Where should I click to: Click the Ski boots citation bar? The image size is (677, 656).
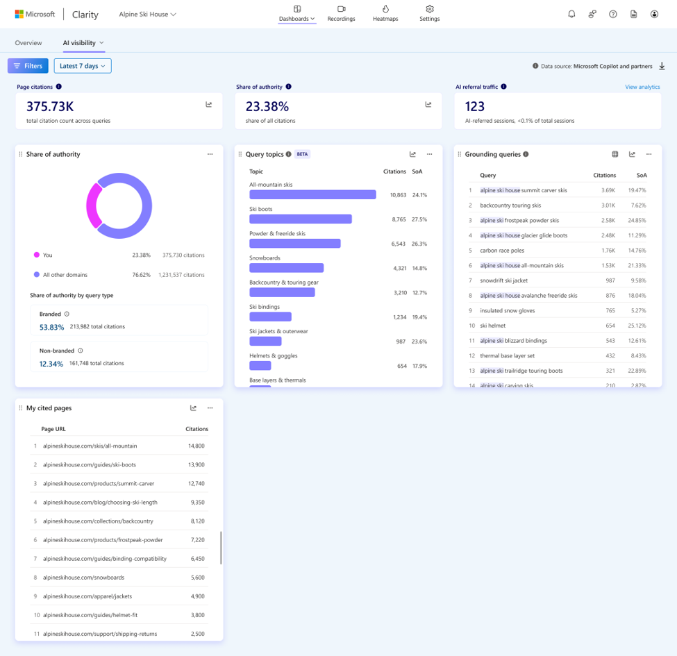point(301,219)
